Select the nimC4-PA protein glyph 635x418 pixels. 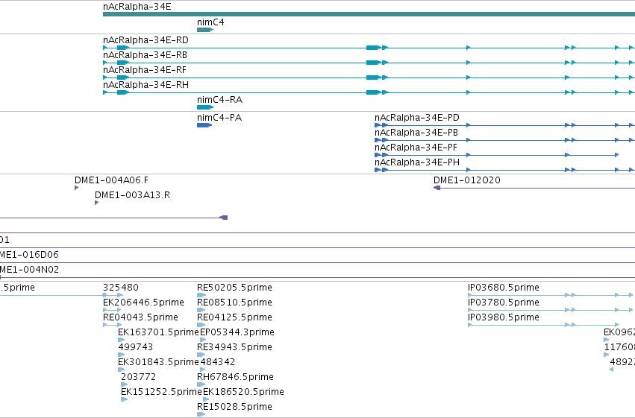click(204, 125)
